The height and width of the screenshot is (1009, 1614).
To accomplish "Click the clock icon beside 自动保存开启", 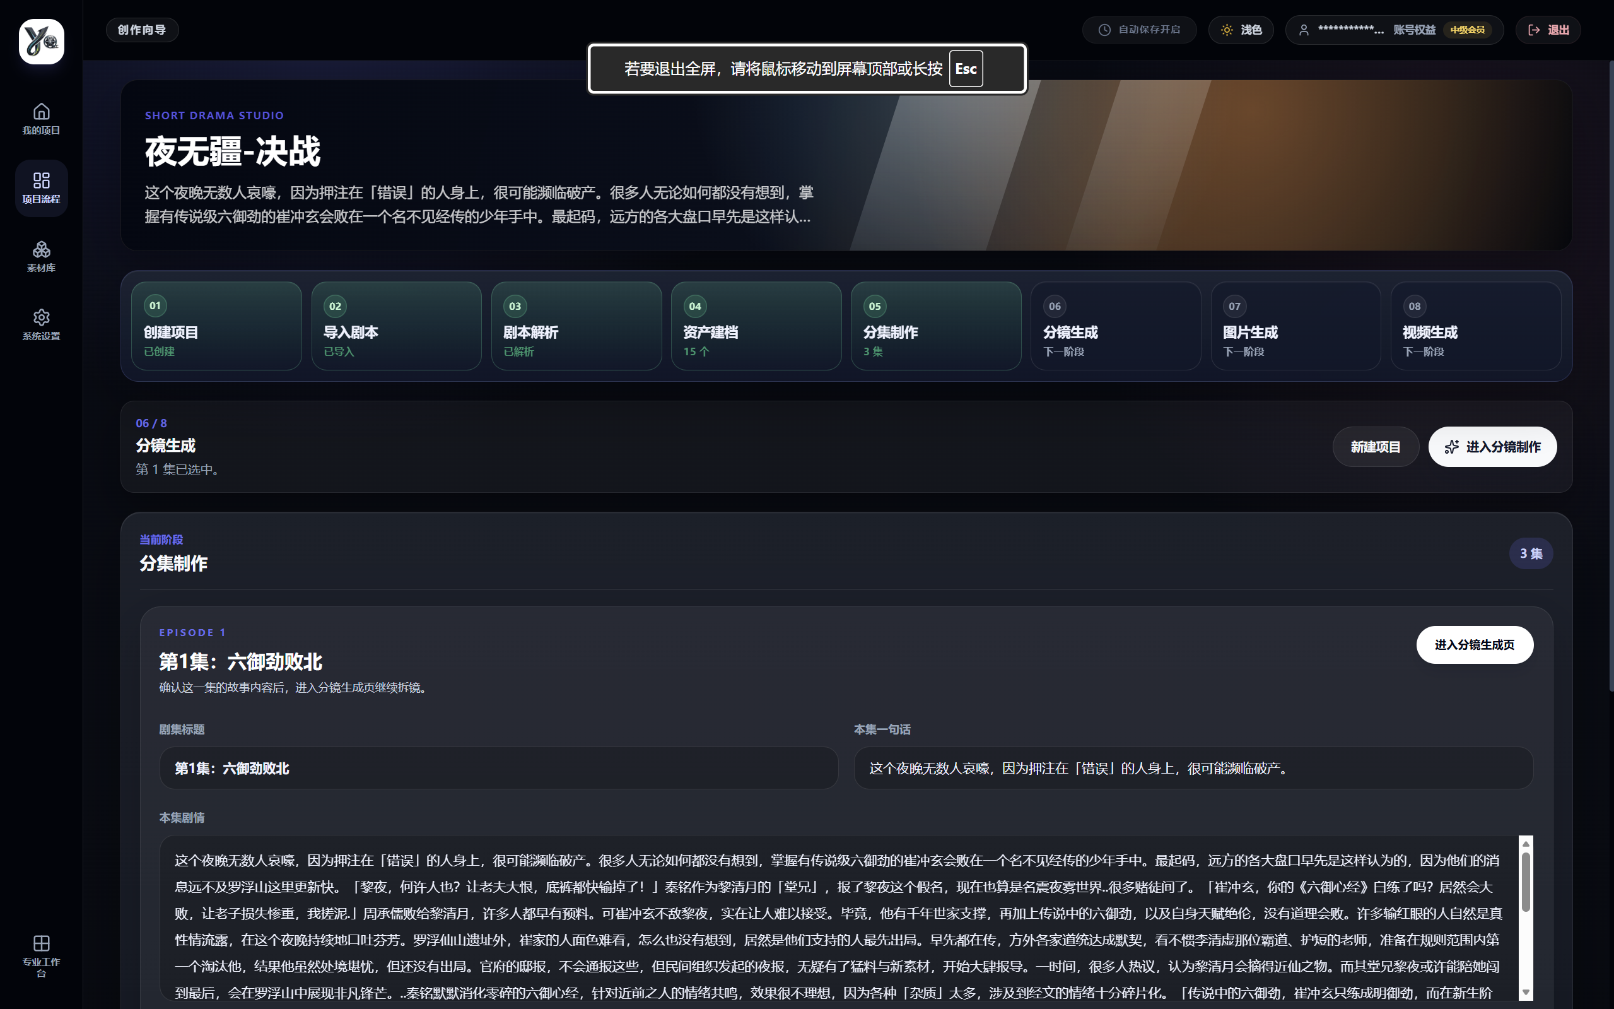I will 1104,30.
